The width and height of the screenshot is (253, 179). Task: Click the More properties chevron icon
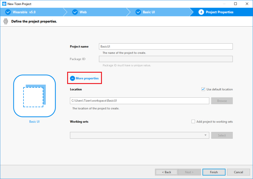point(72,79)
